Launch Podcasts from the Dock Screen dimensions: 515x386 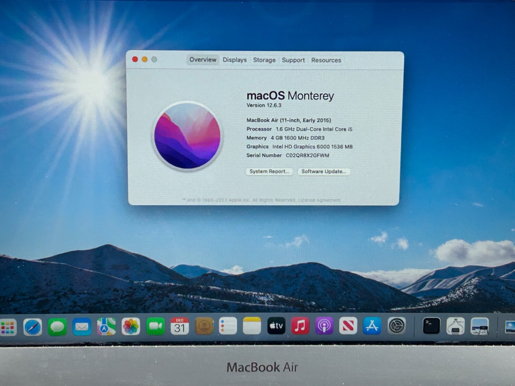324,326
